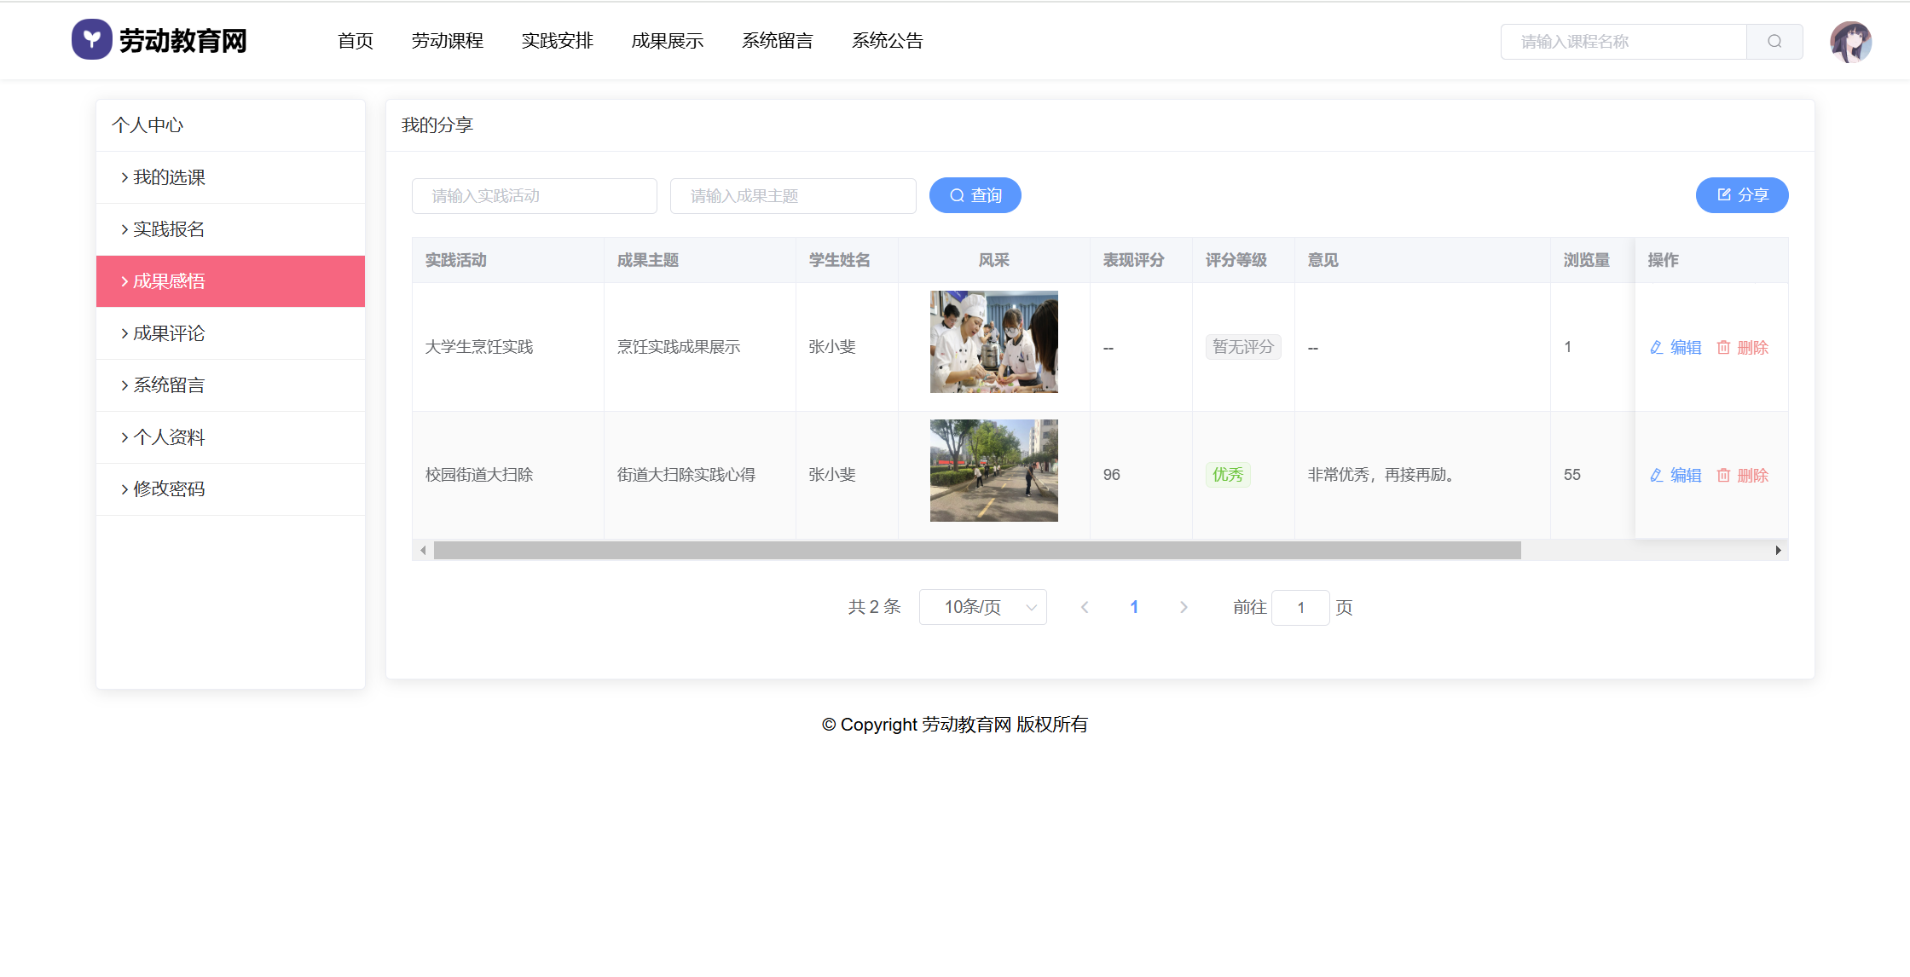Screen dimensions: 1910x977
Task: Expand 成果评论 sidebar item
Action: tap(169, 333)
